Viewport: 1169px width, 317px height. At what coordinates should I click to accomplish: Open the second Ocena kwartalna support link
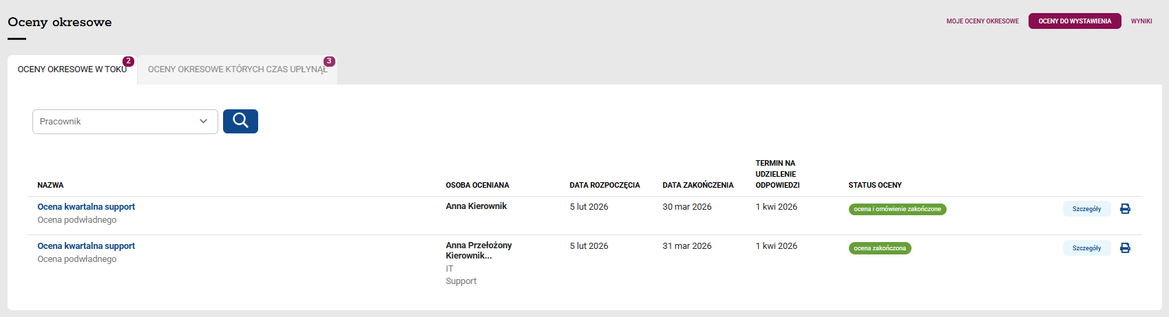pyautogui.click(x=86, y=246)
